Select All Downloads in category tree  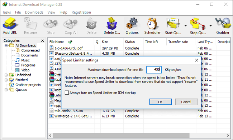click(26, 45)
